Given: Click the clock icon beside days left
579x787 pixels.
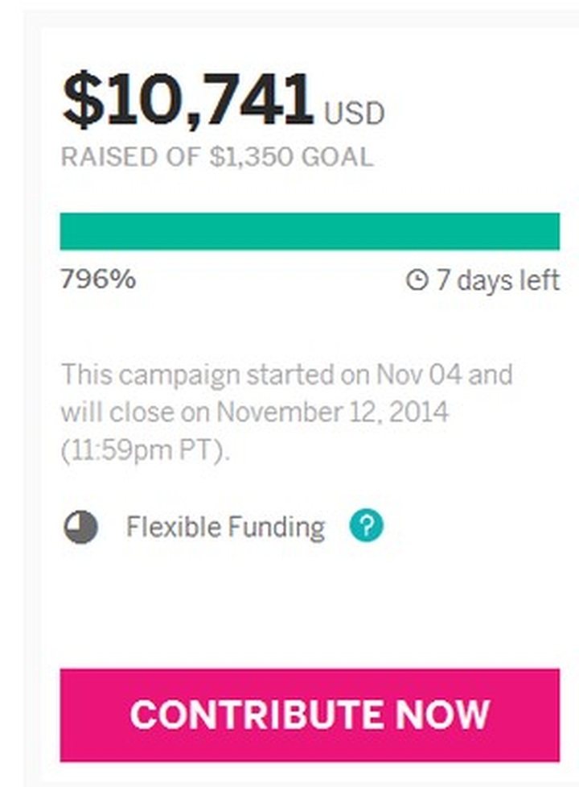Looking at the screenshot, I should tap(417, 280).
